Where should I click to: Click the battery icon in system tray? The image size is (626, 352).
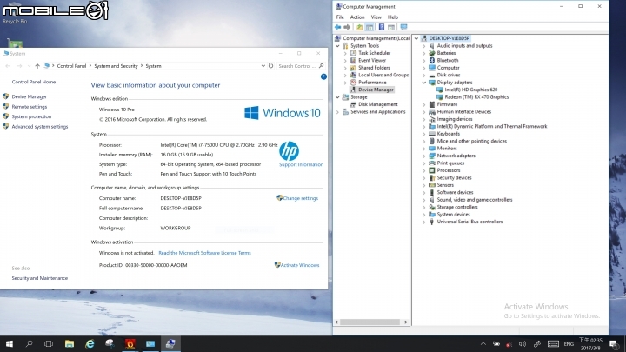pyautogui.click(x=496, y=343)
